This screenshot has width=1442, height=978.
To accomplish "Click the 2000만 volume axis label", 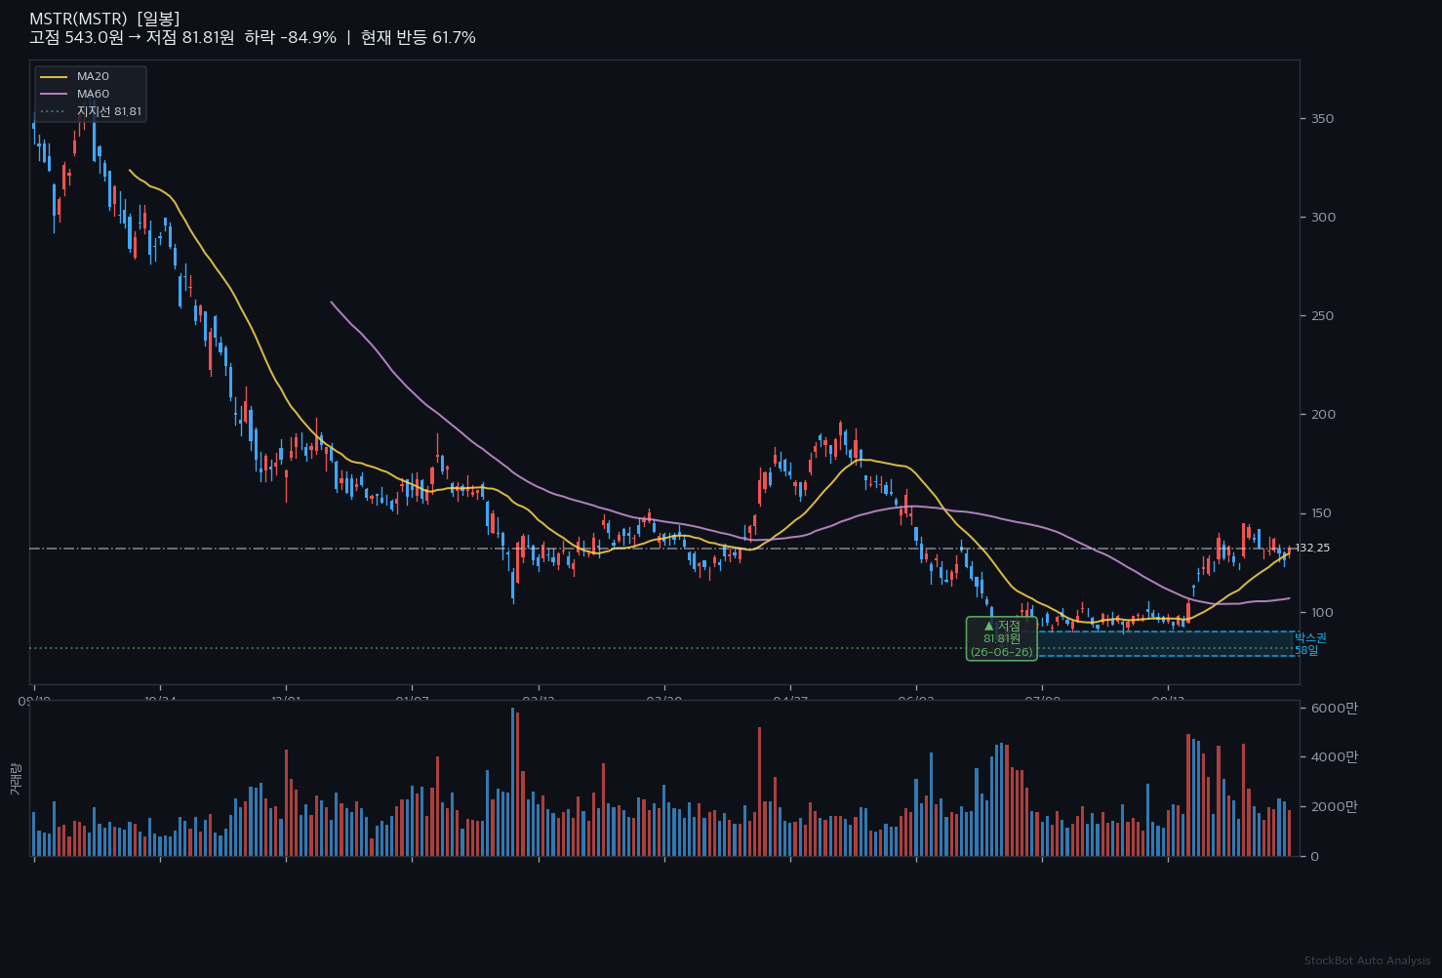I will (x=1334, y=806).
